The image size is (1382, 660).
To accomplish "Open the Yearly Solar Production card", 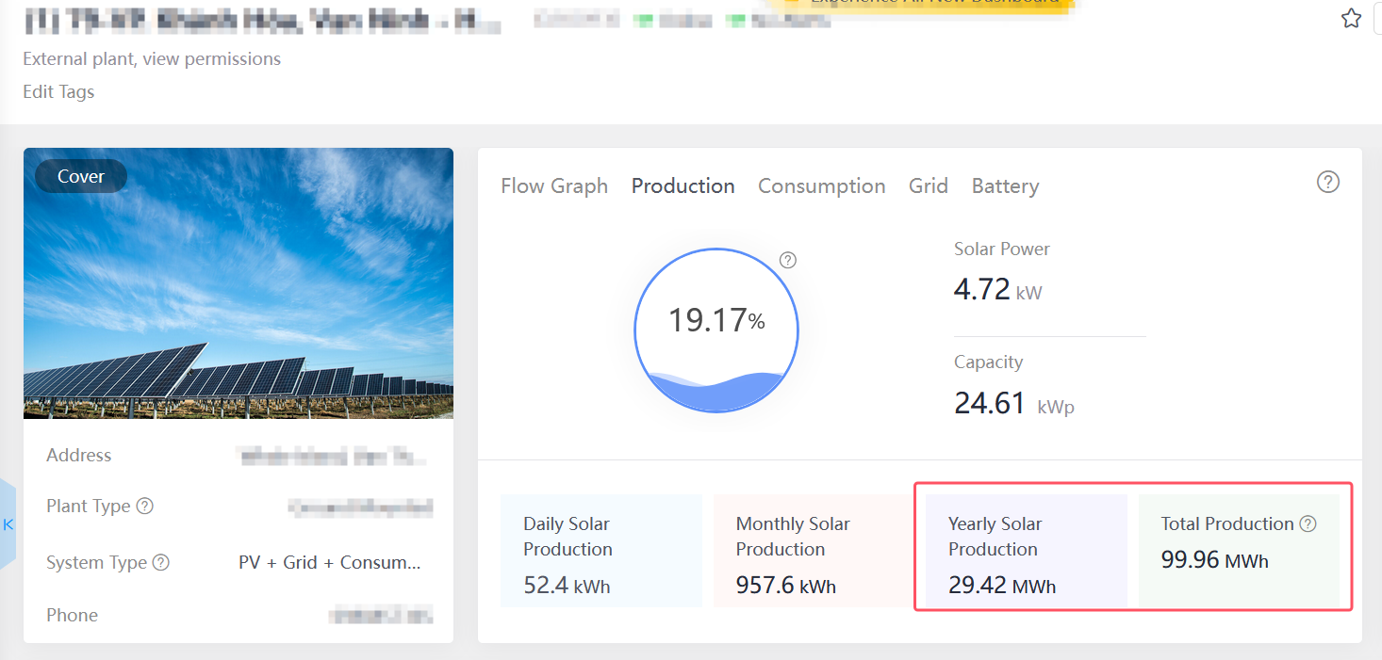I will [1026, 551].
